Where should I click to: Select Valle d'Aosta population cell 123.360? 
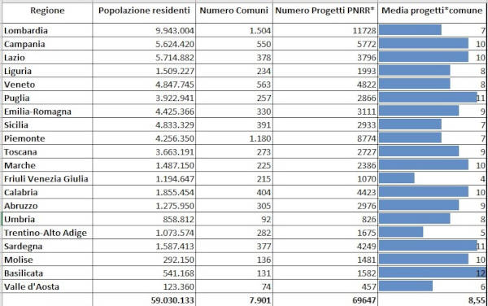click(144, 286)
